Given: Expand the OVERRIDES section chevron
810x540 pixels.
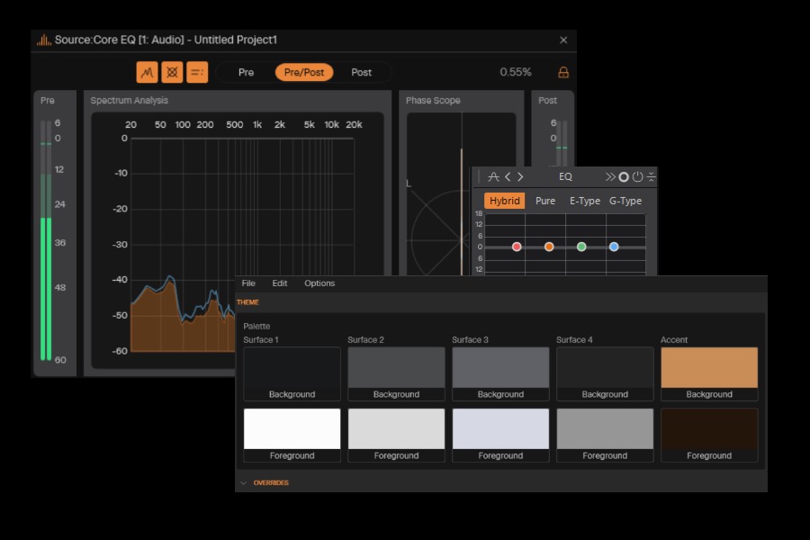Looking at the screenshot, I should 243,482.
